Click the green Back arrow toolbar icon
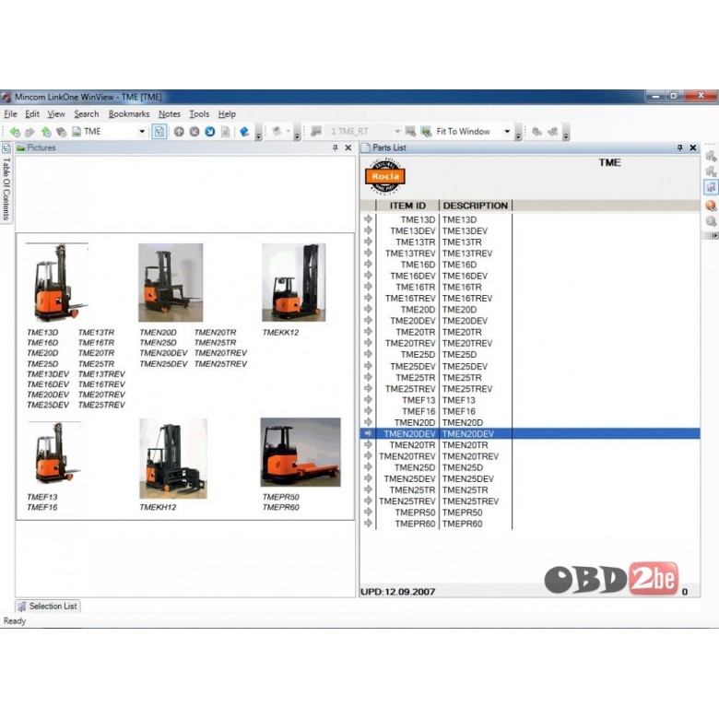Viewport: 719px width, 719px height. [15, 132]
